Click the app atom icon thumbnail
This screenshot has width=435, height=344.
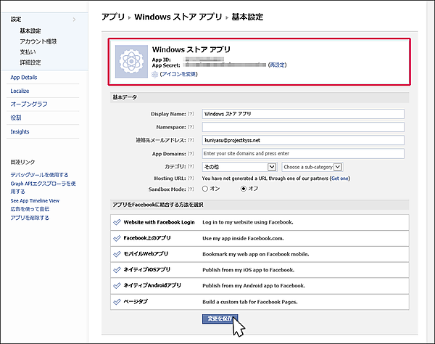(133, 61)
